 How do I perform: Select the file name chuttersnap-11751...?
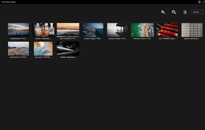point(18,38)
